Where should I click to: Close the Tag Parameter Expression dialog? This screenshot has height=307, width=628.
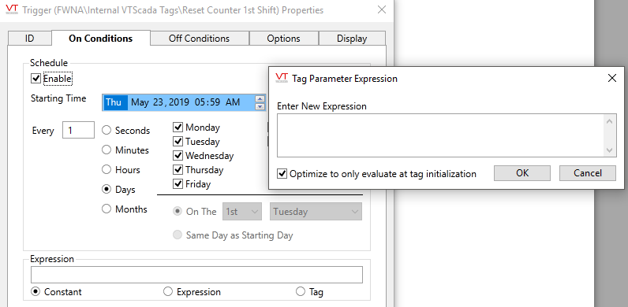tap(611, 79)
